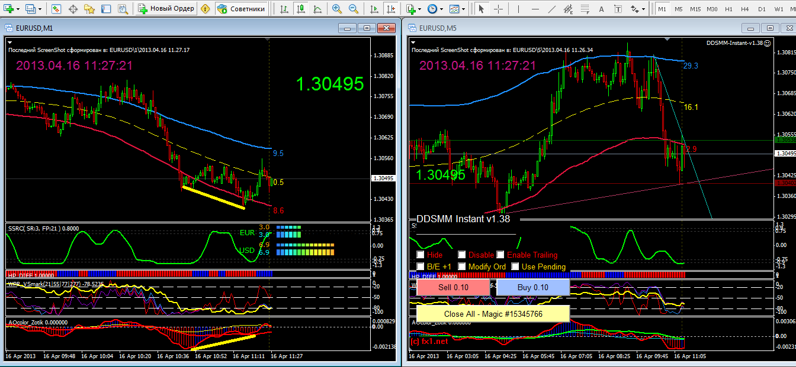
Task: Click the DDSMM-Instant expert smiley face icon
Action: pyautogui.click(x=768, y=43)
